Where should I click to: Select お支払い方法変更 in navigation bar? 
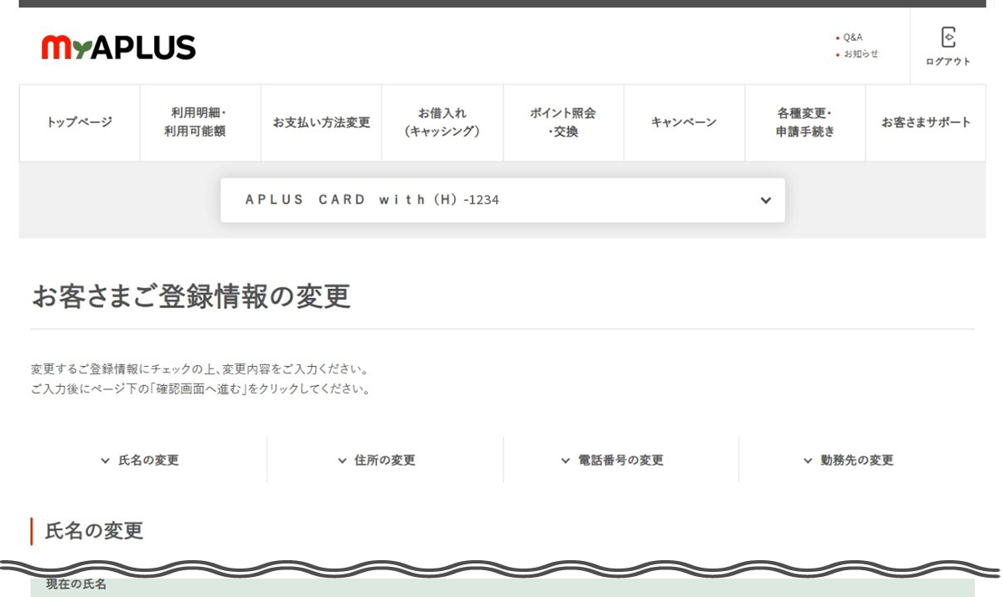[321, 122]
